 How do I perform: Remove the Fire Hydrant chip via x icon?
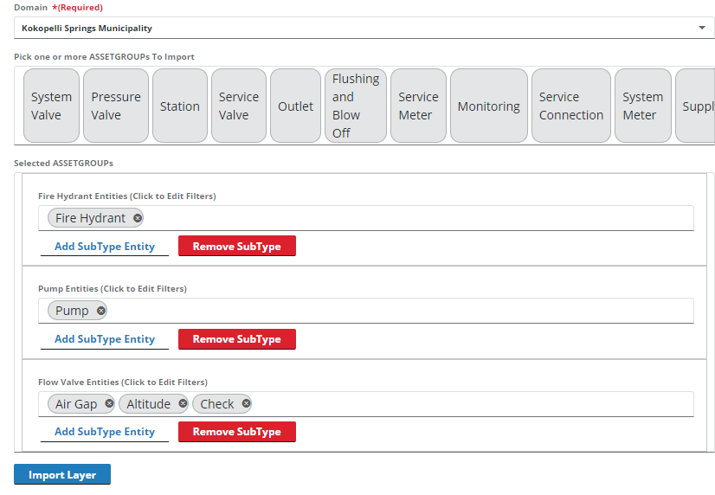tap(138, 218)
